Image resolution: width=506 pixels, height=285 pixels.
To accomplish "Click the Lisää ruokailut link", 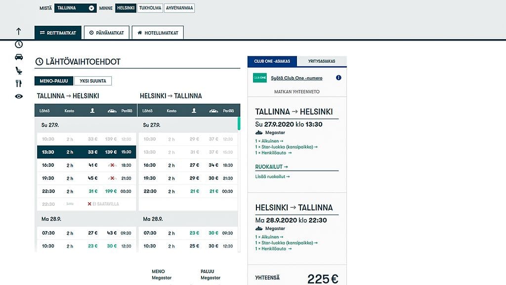I will 272,177.
